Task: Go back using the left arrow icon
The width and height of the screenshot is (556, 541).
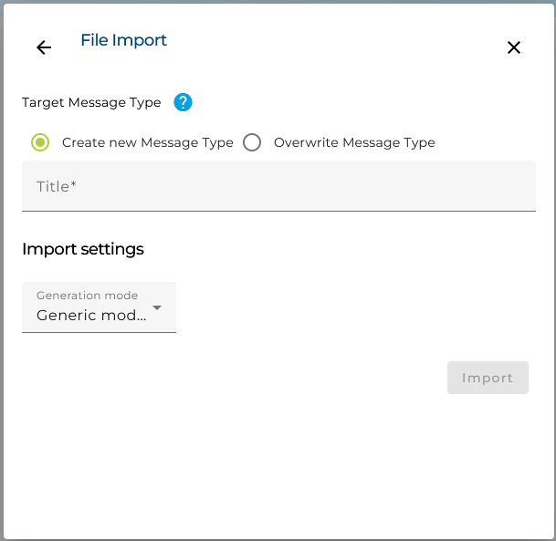Action: (x=44, y=47)
